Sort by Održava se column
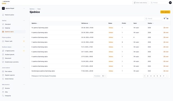Viewport: 173px width, 101px height. click(x=85, y=23)
